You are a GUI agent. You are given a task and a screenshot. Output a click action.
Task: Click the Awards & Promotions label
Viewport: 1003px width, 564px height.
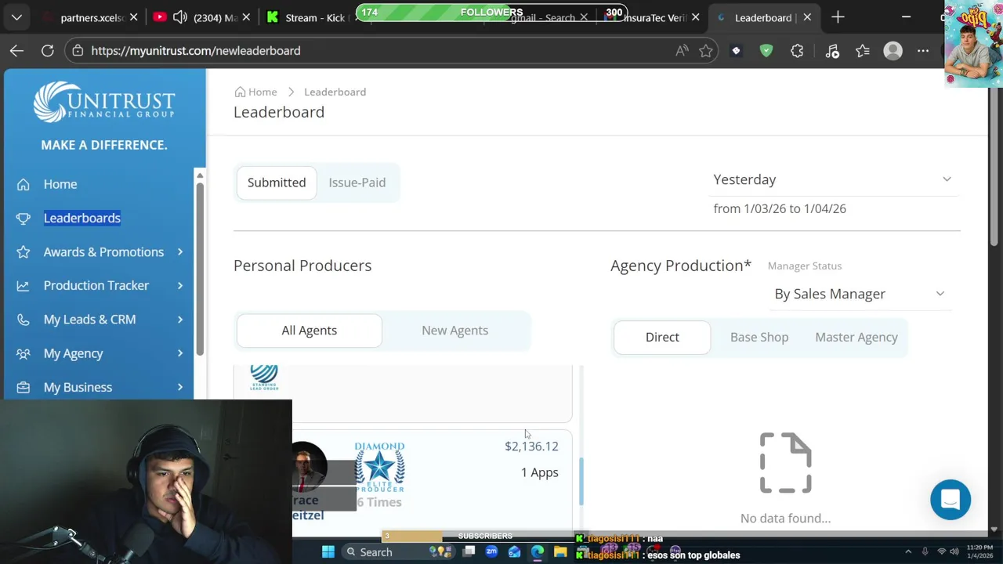click(104, 252)
